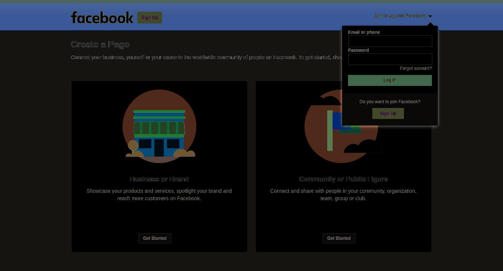
Task: Click Get Started under Business or Brand
Action: (x=155, y=238)
